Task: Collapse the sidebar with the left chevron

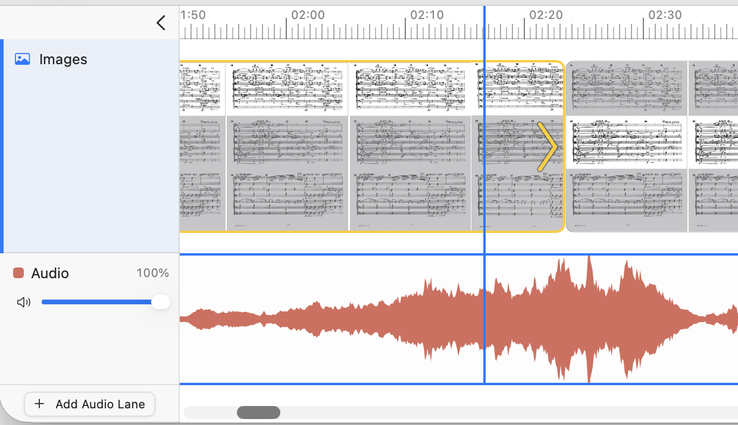Action: pyautogui.click(x=161, y=23)
